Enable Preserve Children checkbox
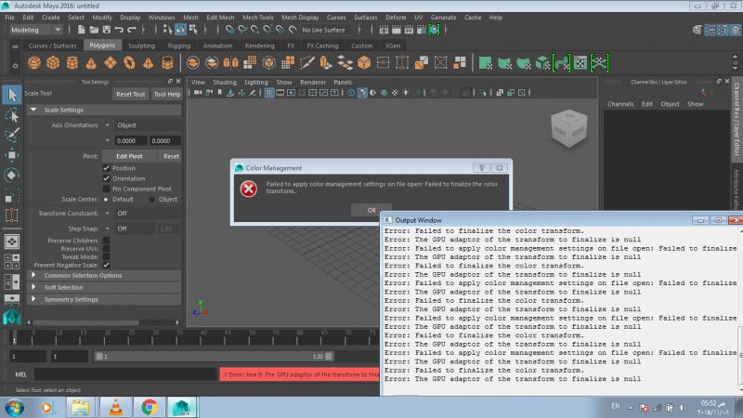The image size is (743, 418). tap(106, 241)
